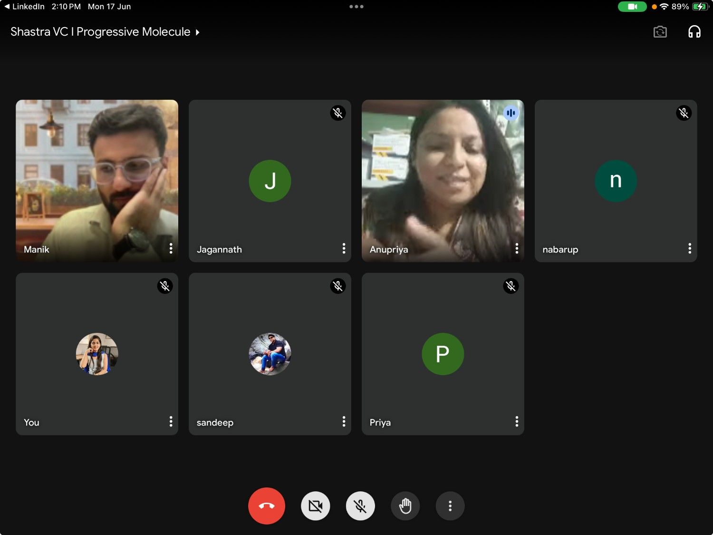Viewport: 713px width, 535px height.
Task: Unmute the microphone in the call controls
Action: pyautogui.click(x=360, y=506)
